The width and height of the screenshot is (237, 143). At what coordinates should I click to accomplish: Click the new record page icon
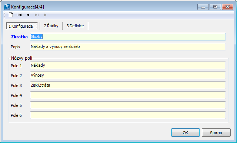11,15
